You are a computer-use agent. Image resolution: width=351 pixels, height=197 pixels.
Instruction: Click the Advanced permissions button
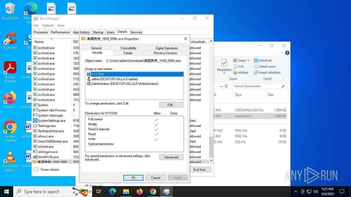click(171, 157)
